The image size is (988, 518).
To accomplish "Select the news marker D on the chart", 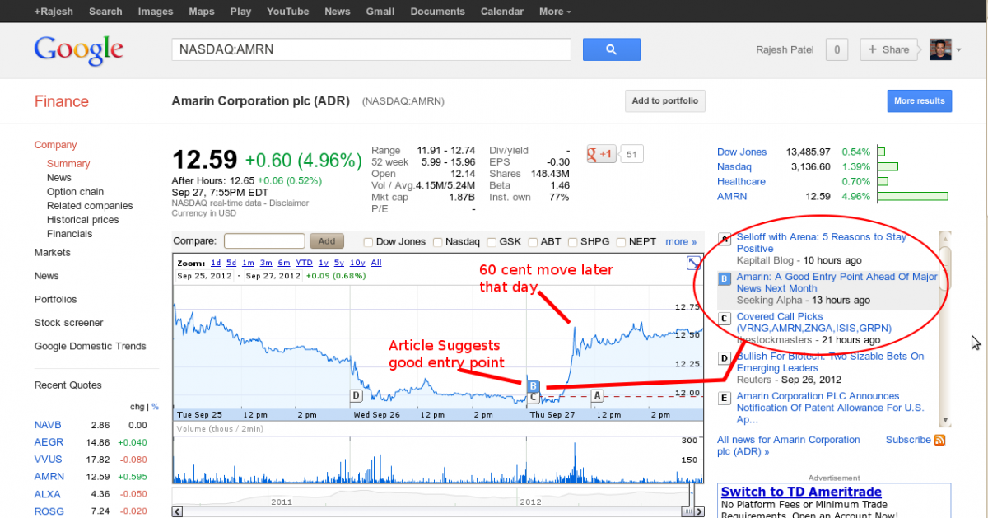I will (x=356, y=395).
